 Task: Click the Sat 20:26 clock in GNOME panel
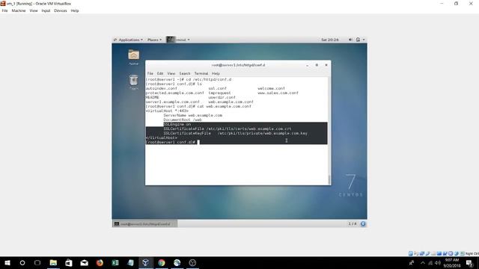pyautogui.click(x=330, y=40)
